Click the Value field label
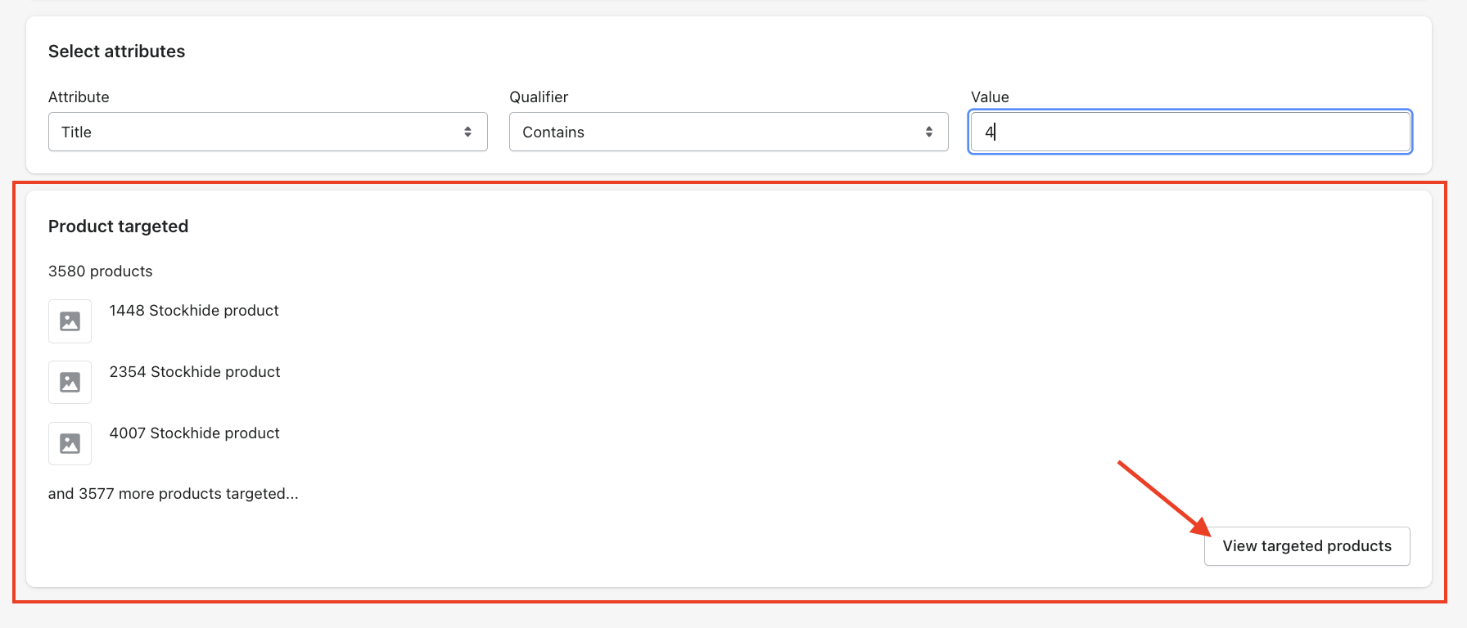Screen dimensions: 1467x628 (x=990, y=97)
